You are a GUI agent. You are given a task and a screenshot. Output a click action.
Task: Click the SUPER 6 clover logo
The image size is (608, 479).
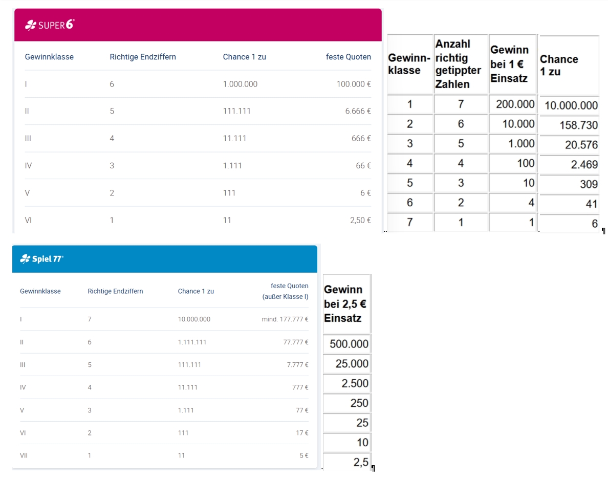coord(50,25)
